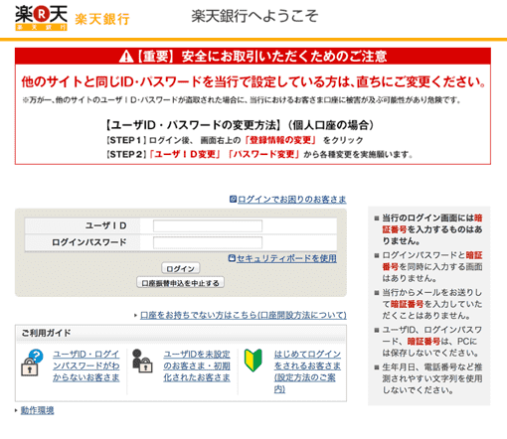Click the small note starting ※万が一
This screenshot has width=507, height=439.
(x=242, y=100)
